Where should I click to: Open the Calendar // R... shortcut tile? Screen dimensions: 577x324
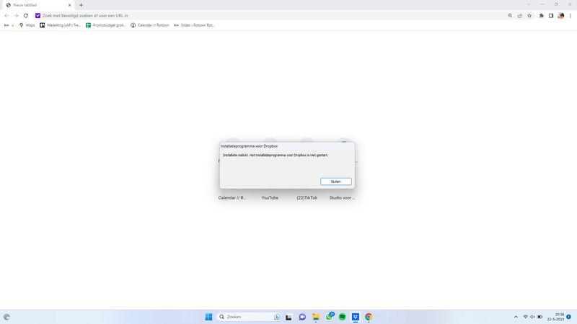tap(232, 197)
